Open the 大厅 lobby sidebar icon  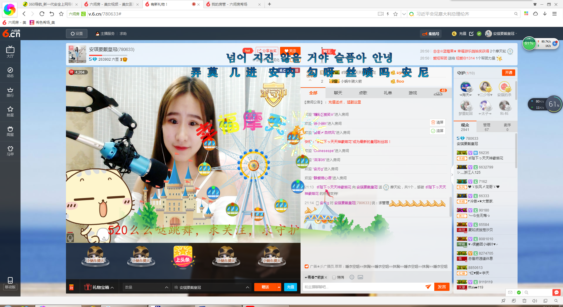click(10, 52)
